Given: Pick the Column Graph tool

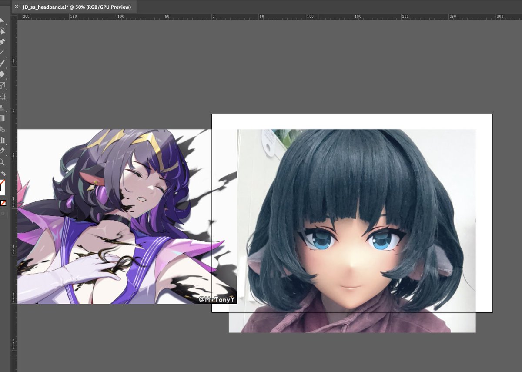Looking at the screenshot, I should (2, 140).
